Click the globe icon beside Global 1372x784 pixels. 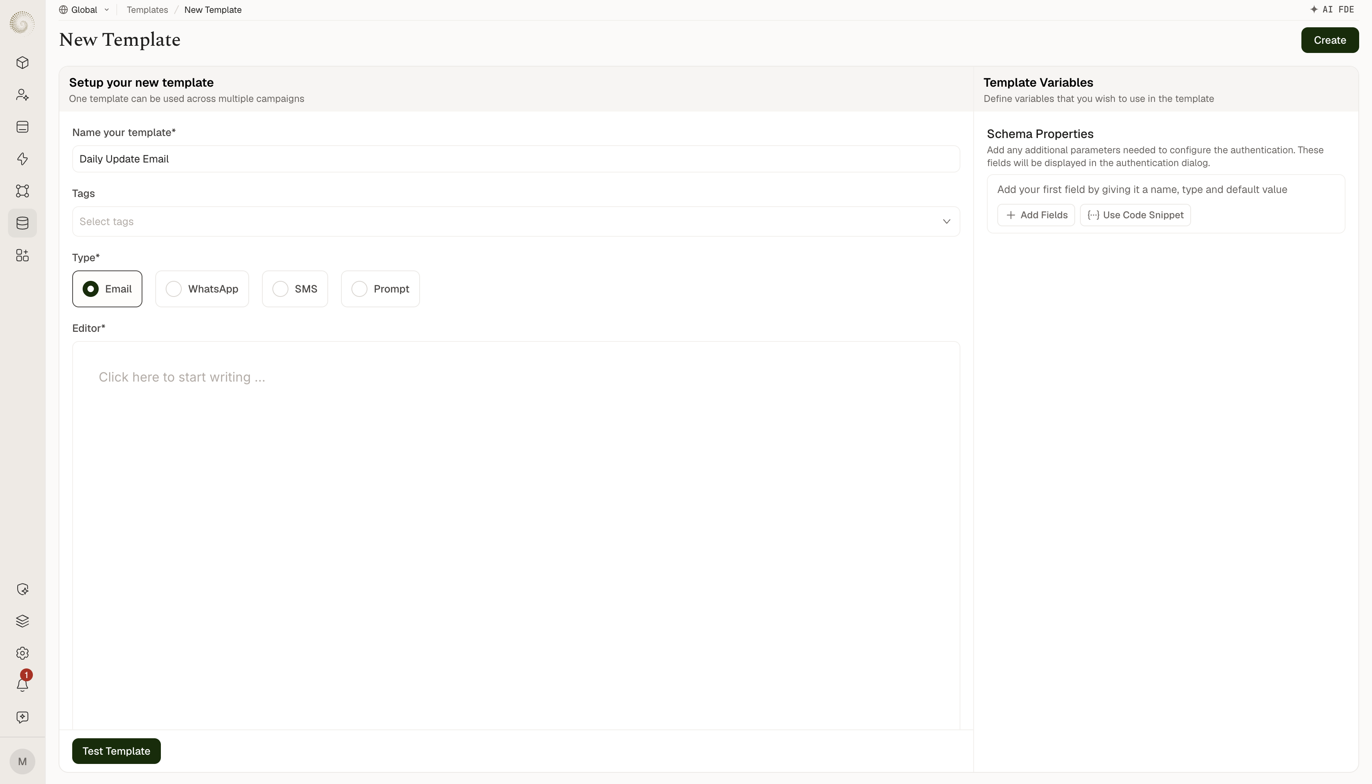[x=63, y=10]
